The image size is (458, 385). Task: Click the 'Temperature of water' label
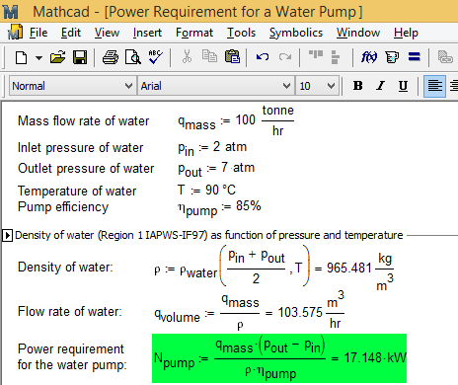(x=77, y=191)
